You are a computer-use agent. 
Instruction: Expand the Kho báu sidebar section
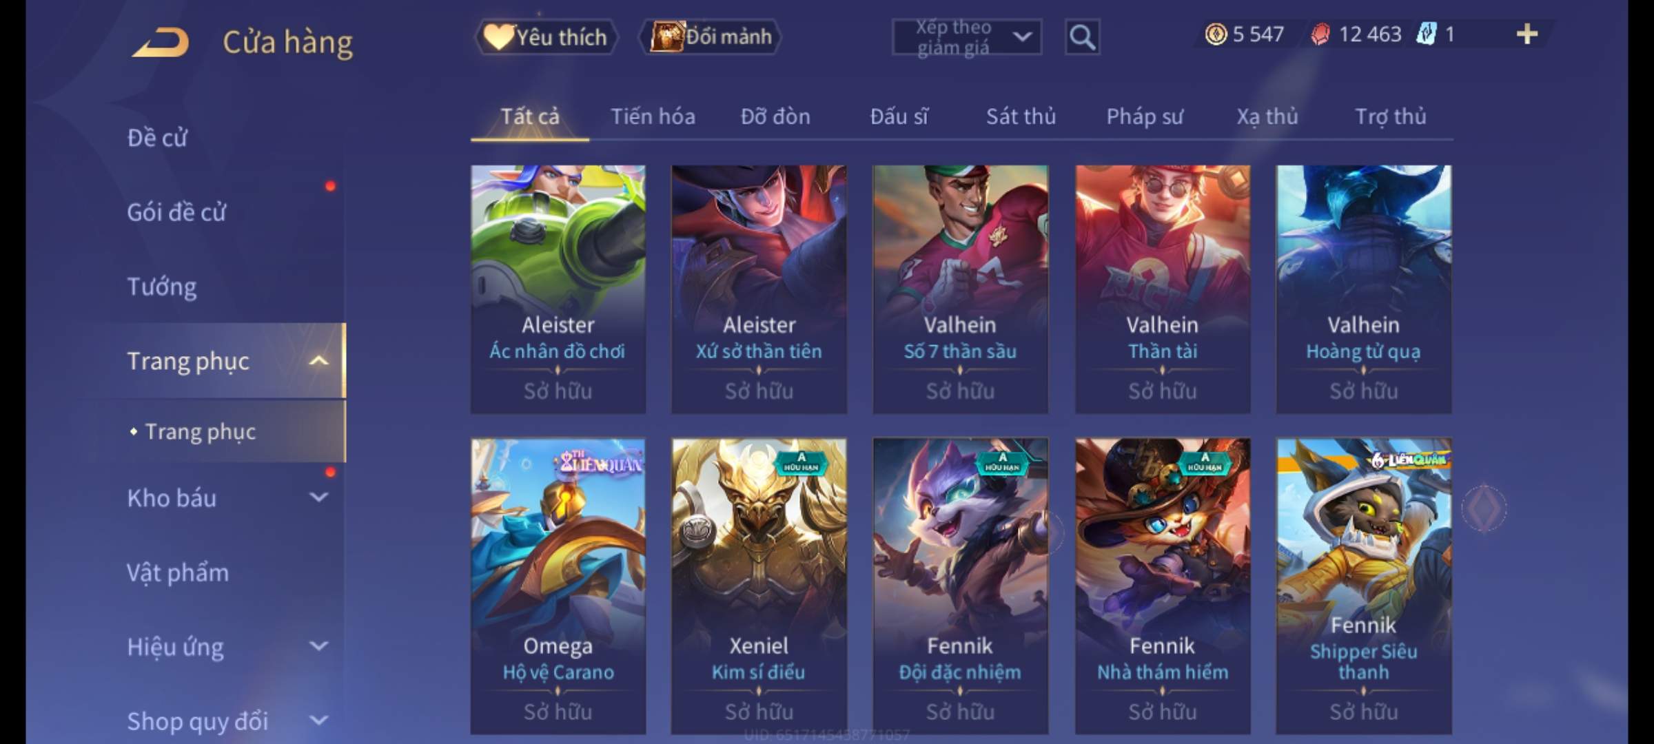(x=318, y=497)
